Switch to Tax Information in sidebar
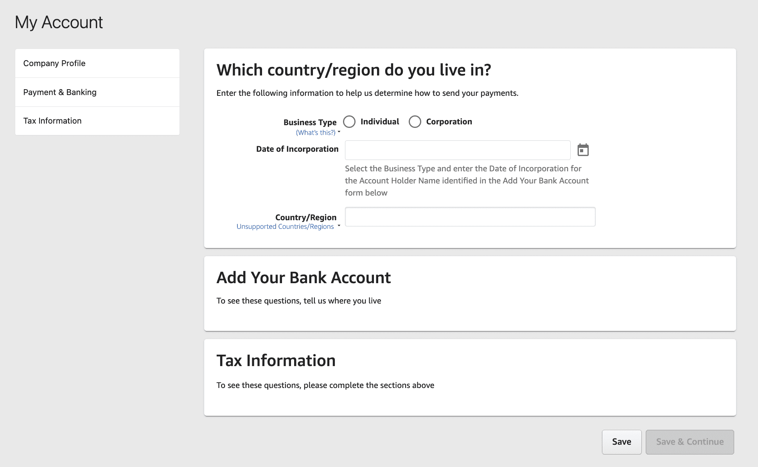The image size is (758, 467). (52, 121)
